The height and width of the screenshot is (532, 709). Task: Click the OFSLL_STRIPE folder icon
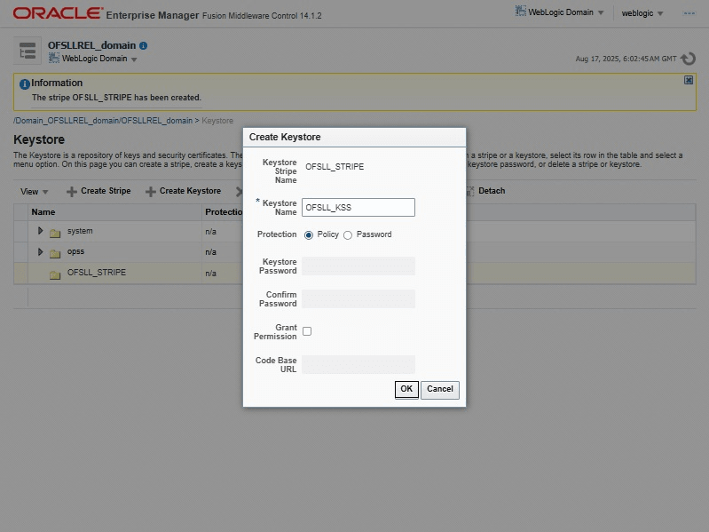55,274
